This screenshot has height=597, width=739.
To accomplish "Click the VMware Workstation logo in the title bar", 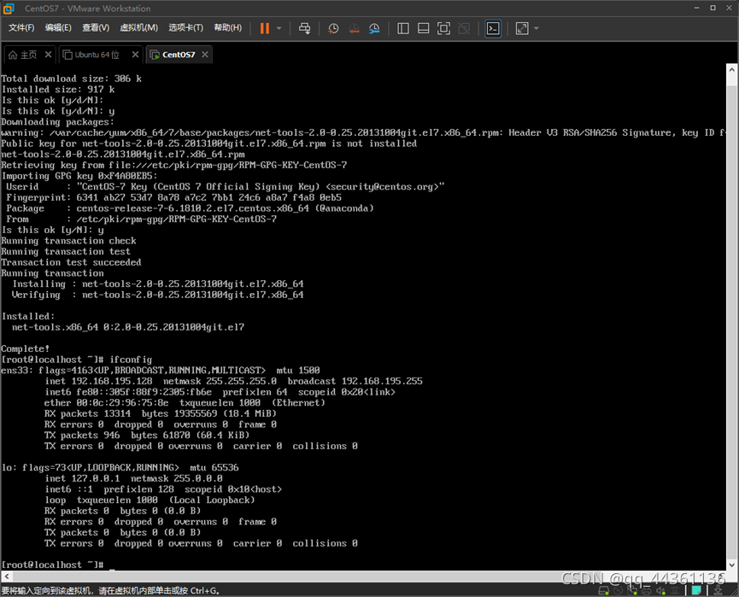I will [x=9, y=9].
